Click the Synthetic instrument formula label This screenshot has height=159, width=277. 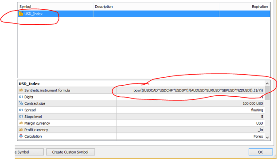[47, 91]
